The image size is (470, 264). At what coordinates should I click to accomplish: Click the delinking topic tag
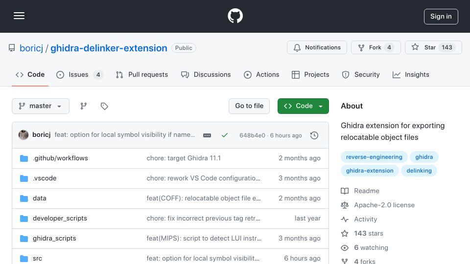click(x=419, y=171)
